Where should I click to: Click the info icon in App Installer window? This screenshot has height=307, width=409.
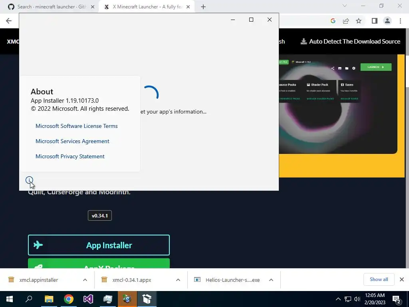[29, 180]
